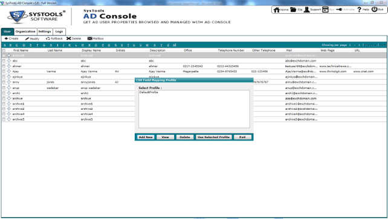
Task: Click abc@exchdomain.com mail cell
Action: point(300,61)
